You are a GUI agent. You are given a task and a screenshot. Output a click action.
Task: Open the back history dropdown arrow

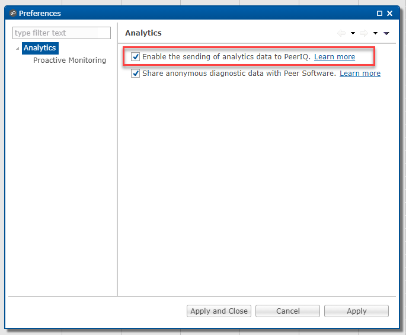point(353,33)
